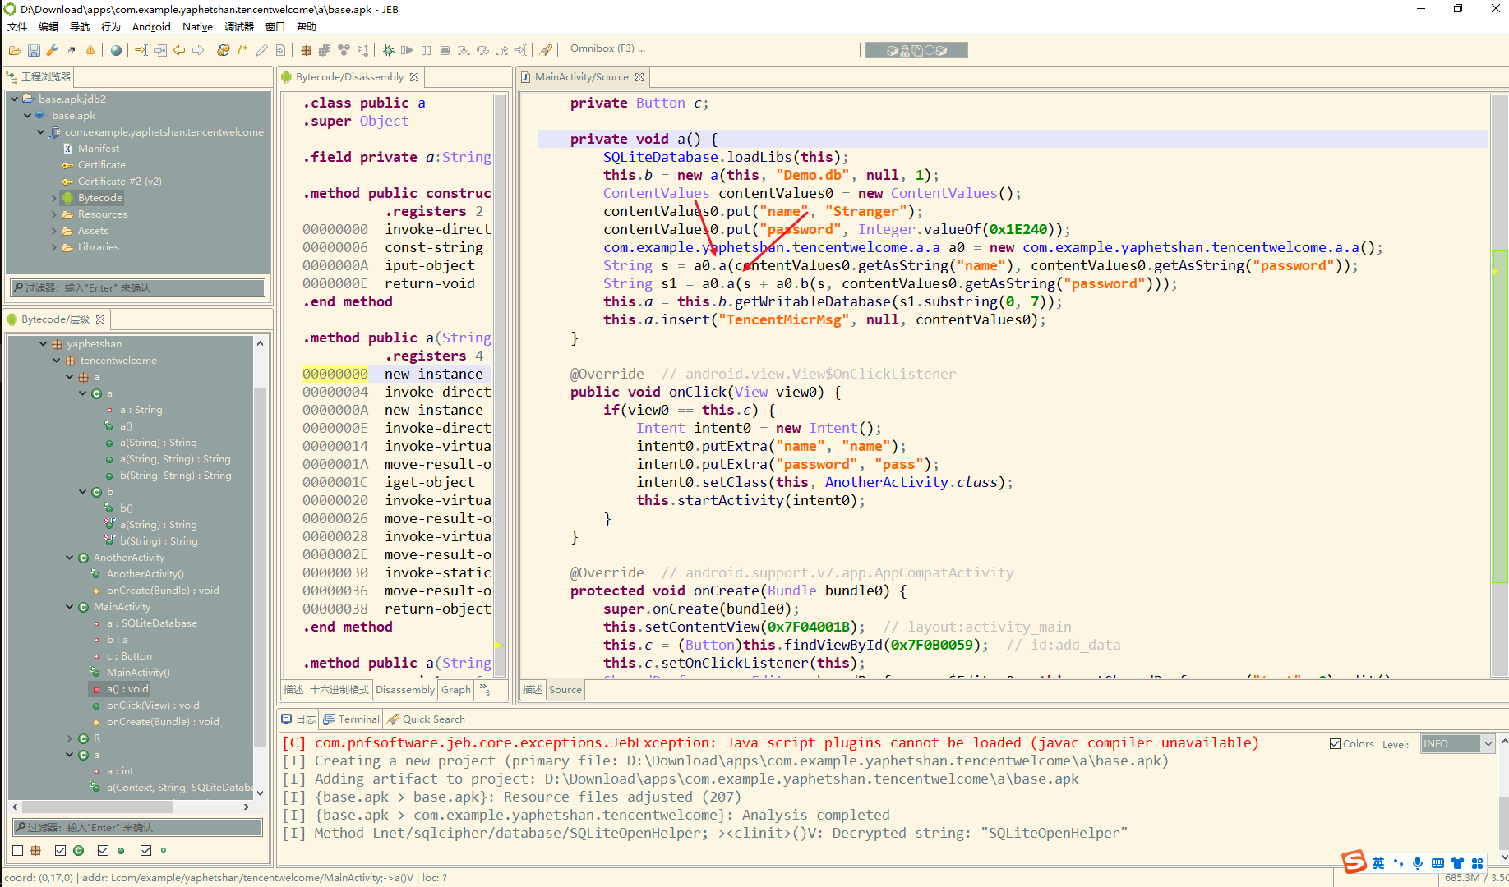
Task: Open options via the wrench toolbar icon
Action: [x=52, y=51]
